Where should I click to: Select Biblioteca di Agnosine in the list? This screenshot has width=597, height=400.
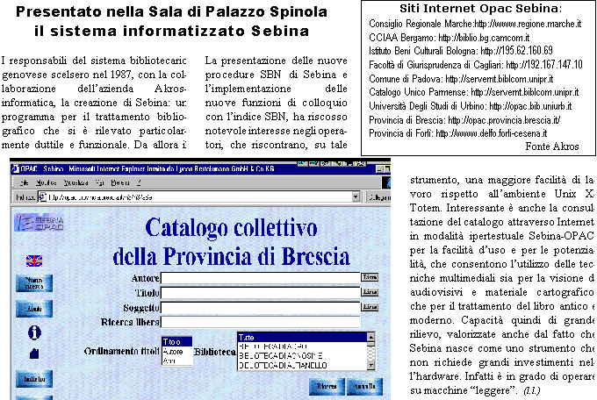pyautogui.click(x=302, y=356)
